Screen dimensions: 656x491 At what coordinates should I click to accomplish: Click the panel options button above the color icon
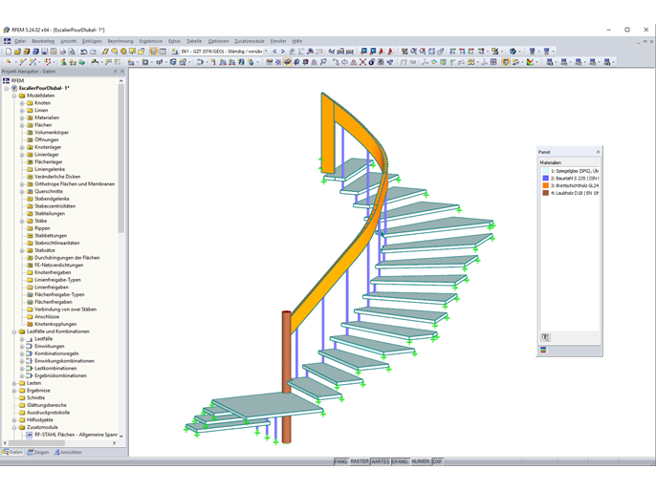[545, 337]
